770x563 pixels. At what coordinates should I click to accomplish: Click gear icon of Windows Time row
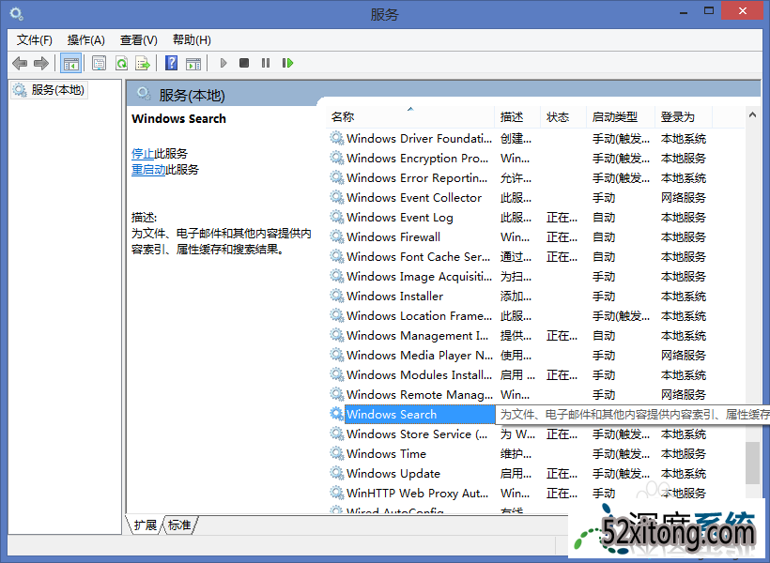click(x=336, y=453)
